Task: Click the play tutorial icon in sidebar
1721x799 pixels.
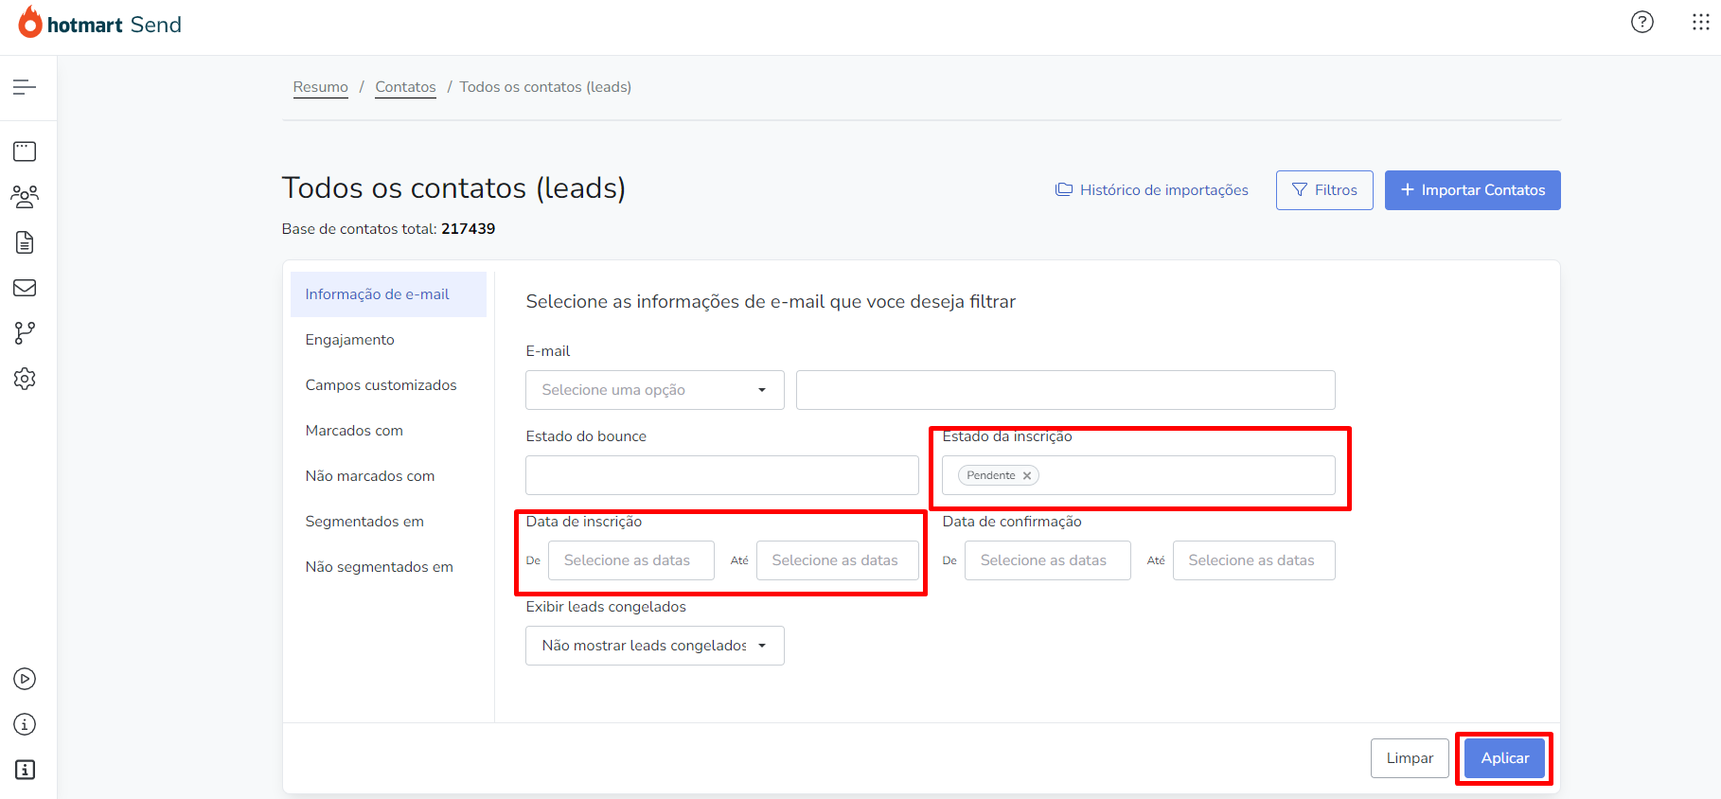Action: [25, 679]
